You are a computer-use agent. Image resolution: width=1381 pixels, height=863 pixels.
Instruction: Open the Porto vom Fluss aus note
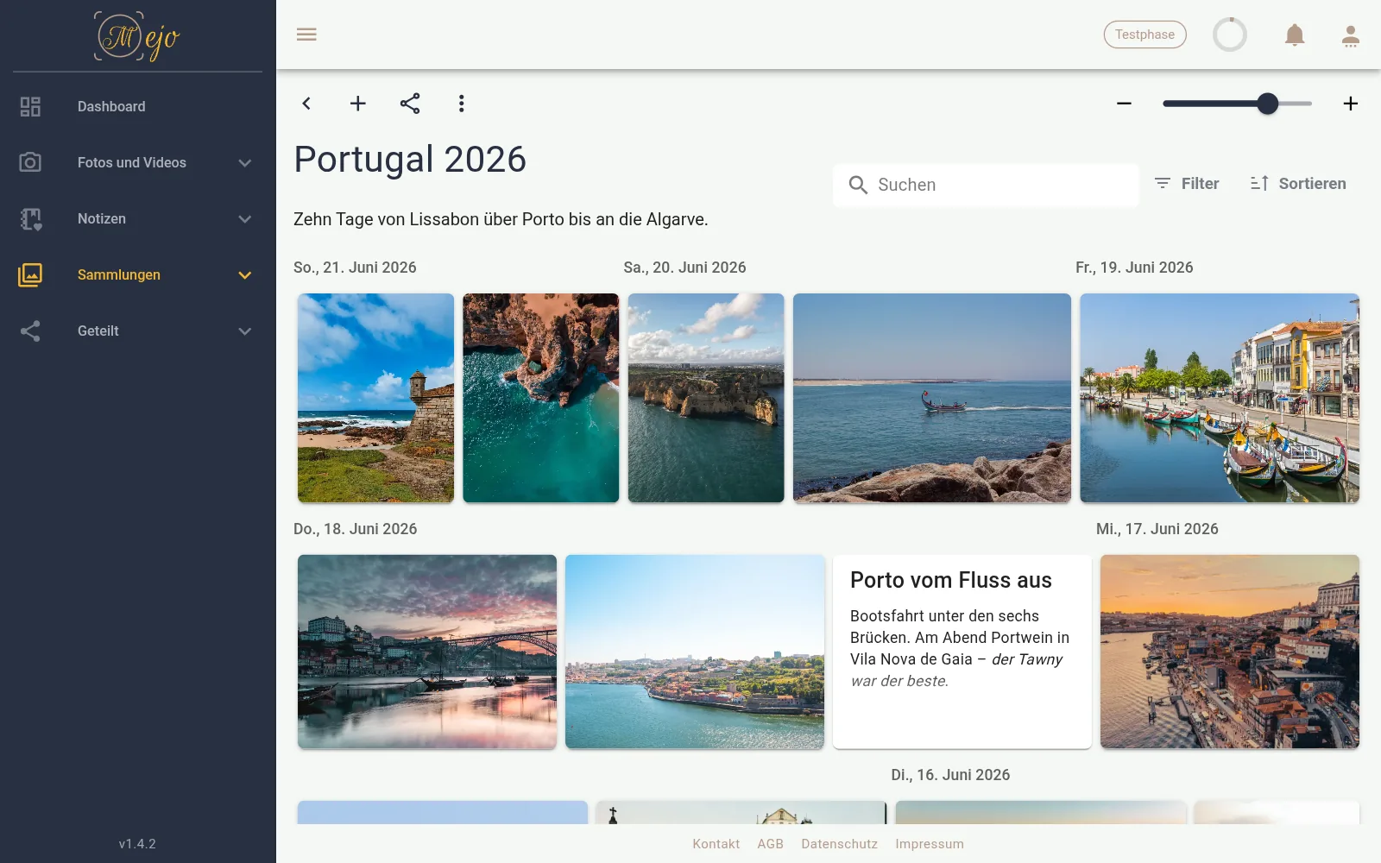(x=962, y=652)
